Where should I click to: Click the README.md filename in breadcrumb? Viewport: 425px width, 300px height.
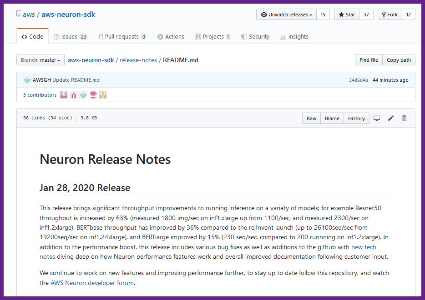pos(181,60)
